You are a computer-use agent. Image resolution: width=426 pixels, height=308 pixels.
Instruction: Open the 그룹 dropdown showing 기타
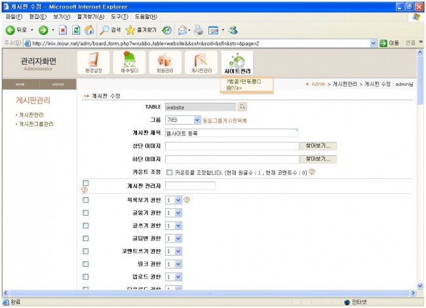pos(183,120)
